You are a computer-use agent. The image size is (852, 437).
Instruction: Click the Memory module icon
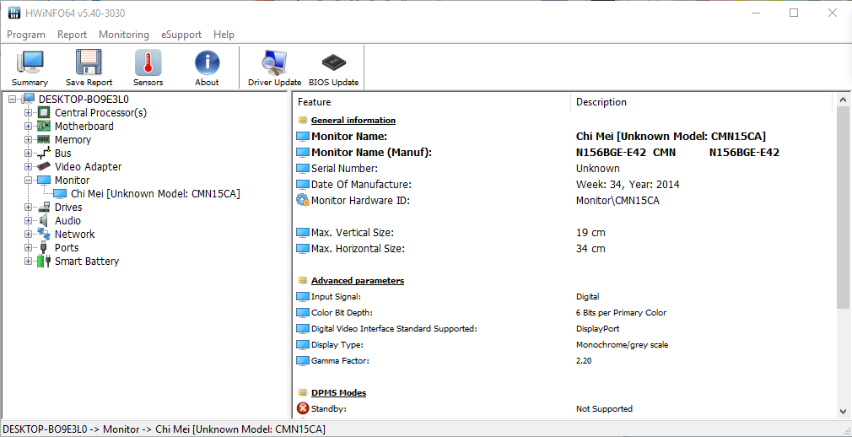(x=44, y=140)
